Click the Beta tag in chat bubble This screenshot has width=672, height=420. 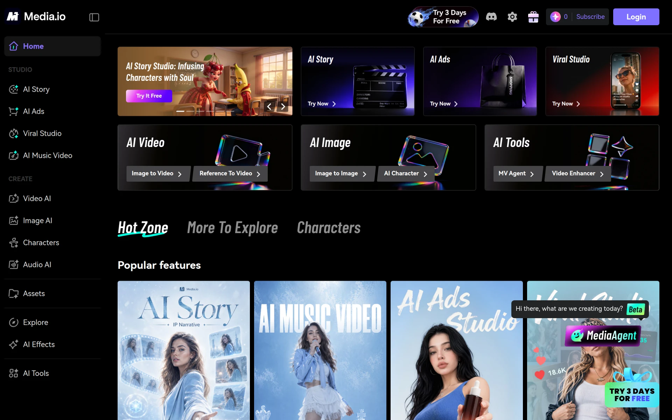tap(636, 309)
